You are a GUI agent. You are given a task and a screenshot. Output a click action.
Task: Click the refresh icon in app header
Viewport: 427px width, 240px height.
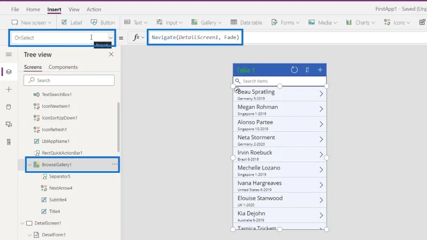pos(294,70)
